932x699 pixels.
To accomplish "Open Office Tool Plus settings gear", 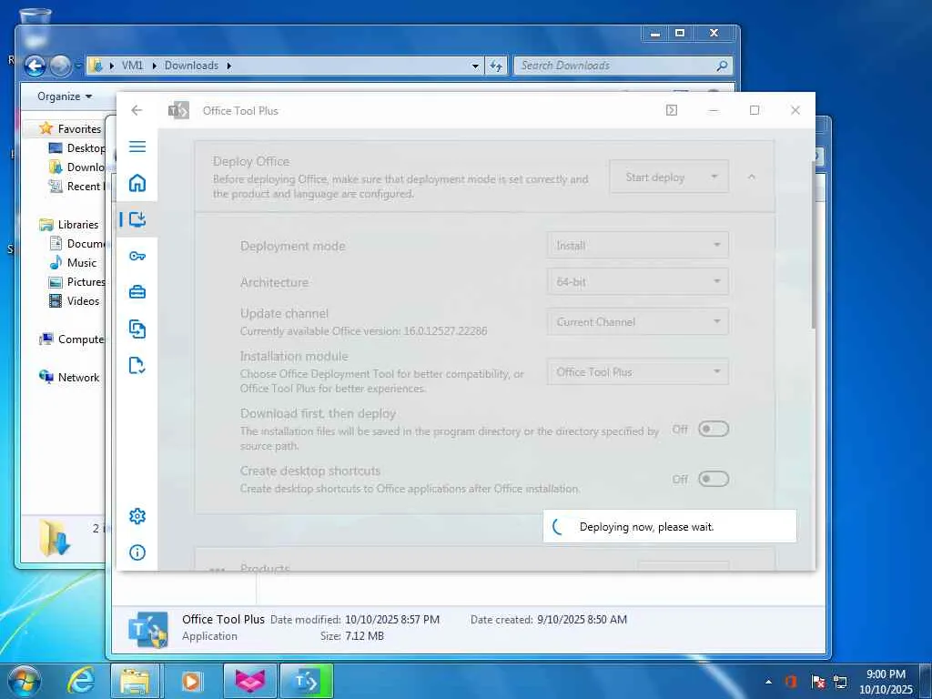I will click(x=137, y=516).
